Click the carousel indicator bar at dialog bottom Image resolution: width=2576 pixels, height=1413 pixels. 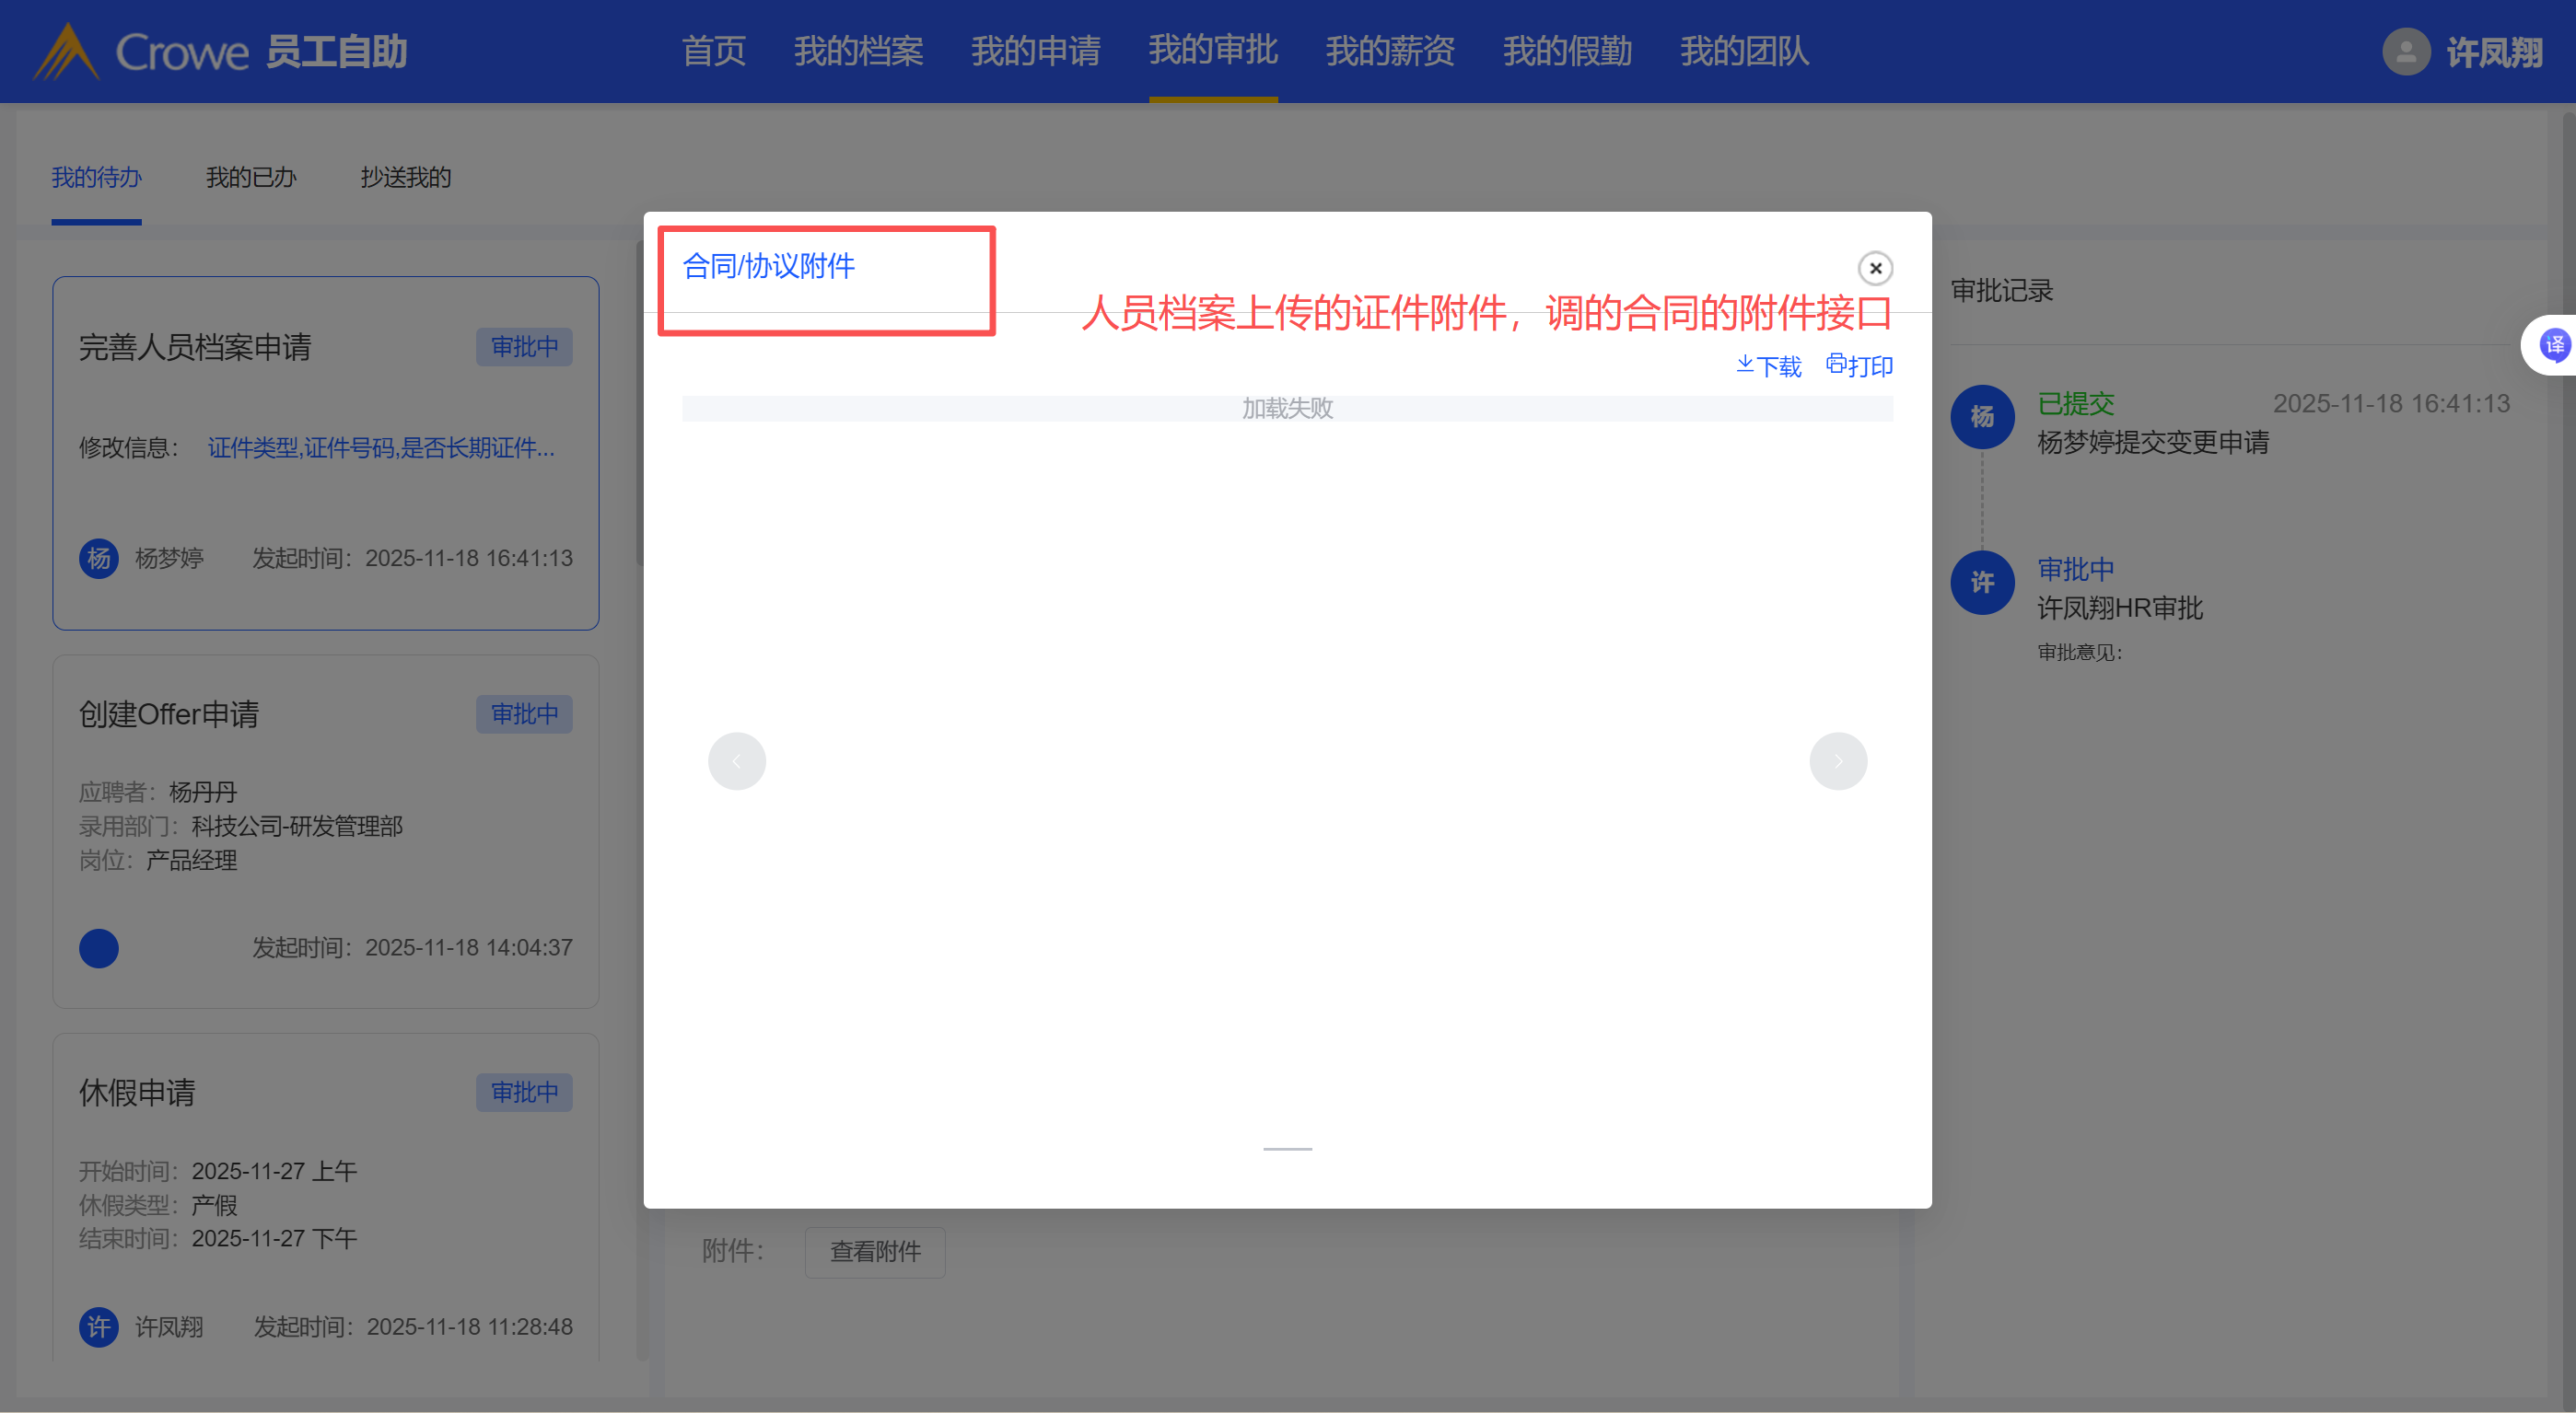pyautogui.click(x=1287, y=1149)
